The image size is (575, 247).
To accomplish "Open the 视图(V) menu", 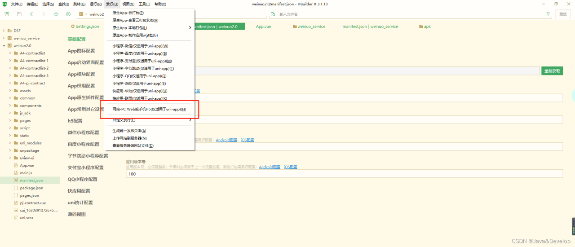I will 128,4.
